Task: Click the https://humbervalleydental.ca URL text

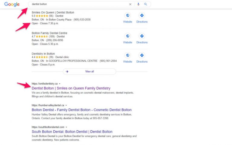Action: [x=48, y=105]
